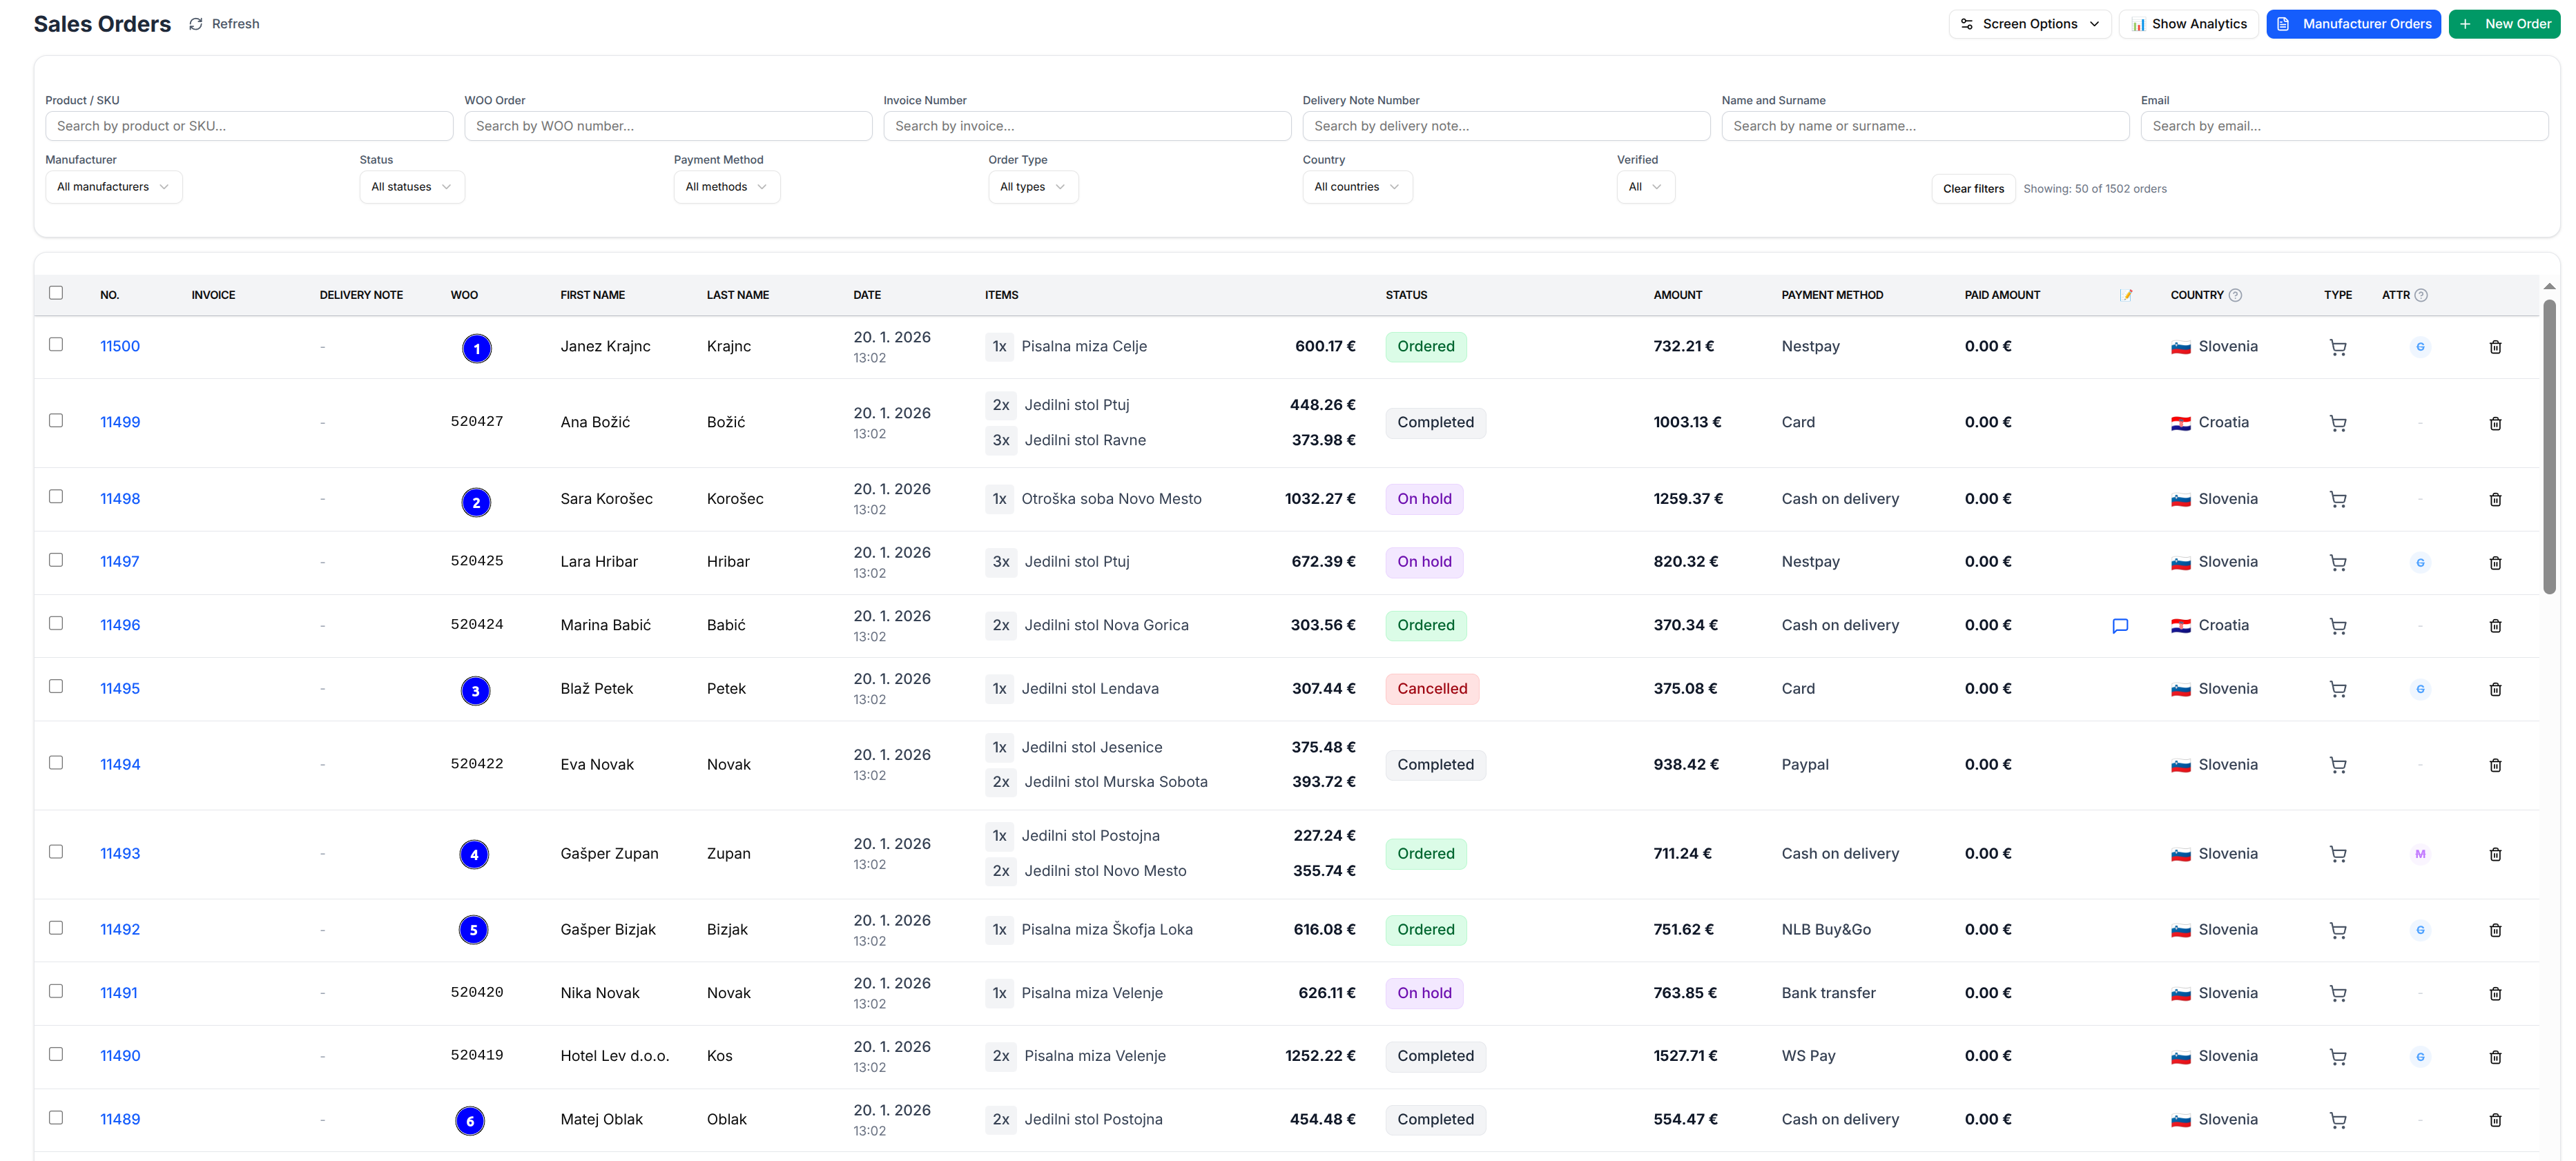Viewport: 2576px width, 1161px height.
Task: Click the Search by invoice field
Action: click(x=1086, y=126)
